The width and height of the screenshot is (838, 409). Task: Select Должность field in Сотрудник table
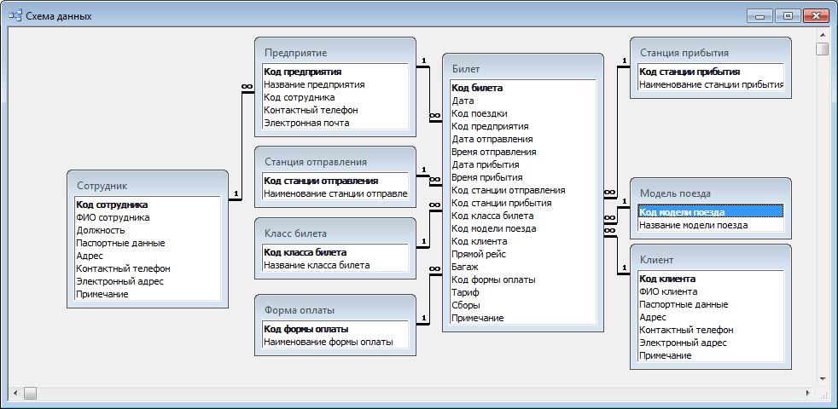101,230
